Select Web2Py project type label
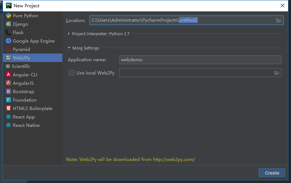 [22, 58]
